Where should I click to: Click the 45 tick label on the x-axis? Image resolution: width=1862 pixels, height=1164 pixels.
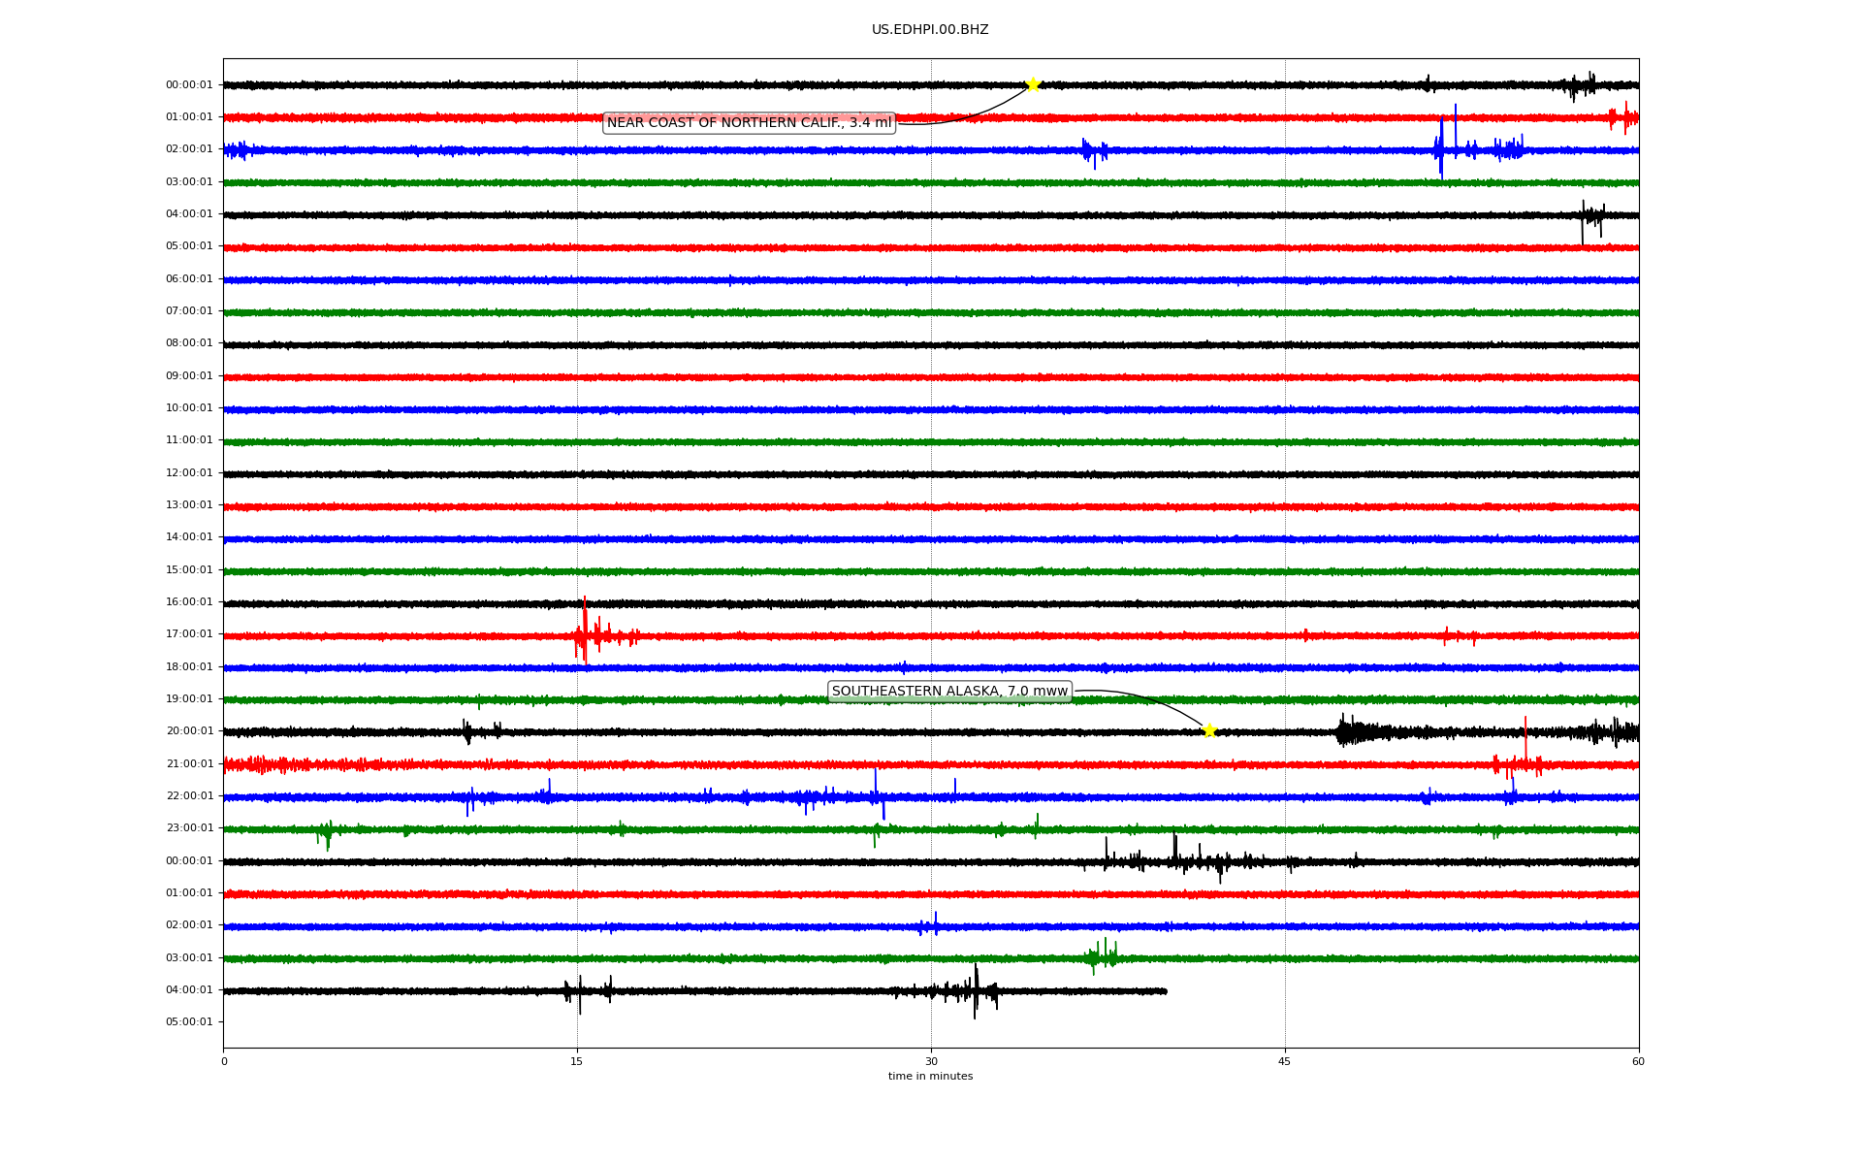tap(1285, 1061)
